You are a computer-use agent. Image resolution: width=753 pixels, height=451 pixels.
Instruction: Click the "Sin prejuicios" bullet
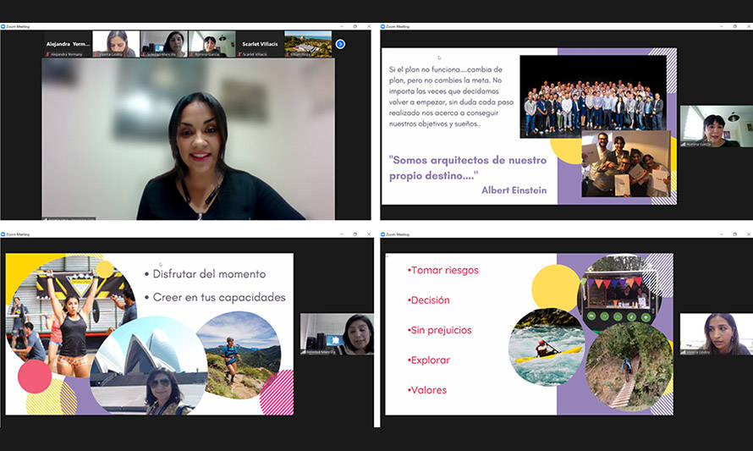pyautogui.click(x=439, y=331)
